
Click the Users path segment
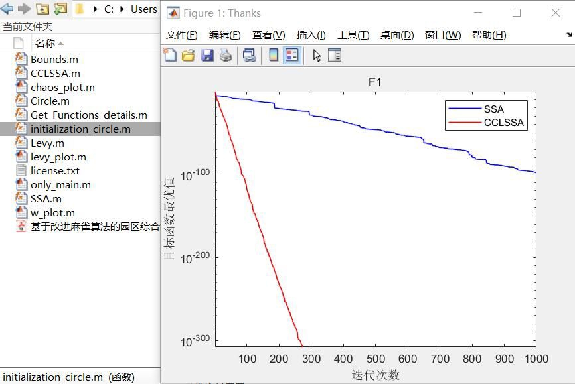coord(143,9)
